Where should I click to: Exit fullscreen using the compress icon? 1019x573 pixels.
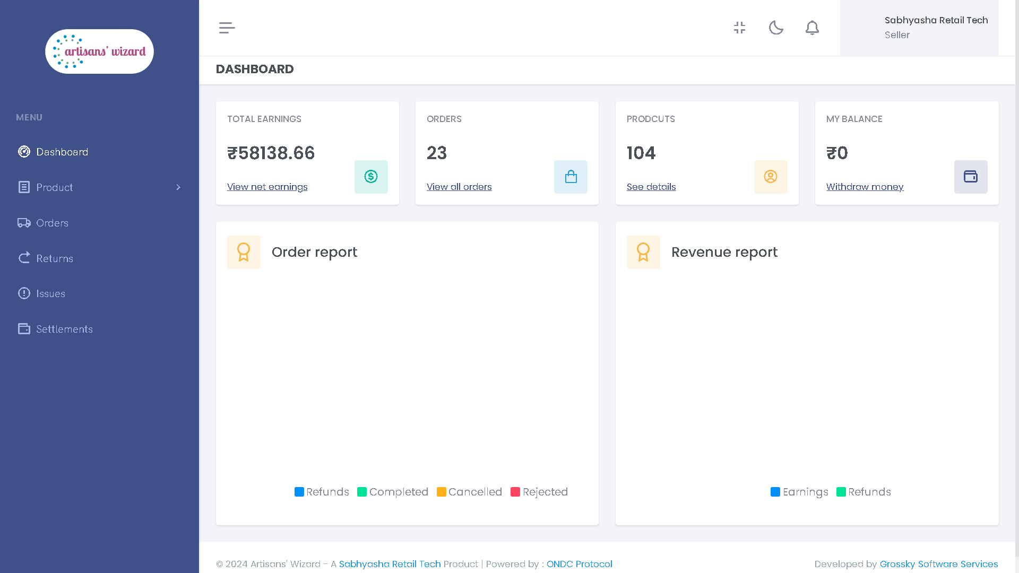coord(739,28)
